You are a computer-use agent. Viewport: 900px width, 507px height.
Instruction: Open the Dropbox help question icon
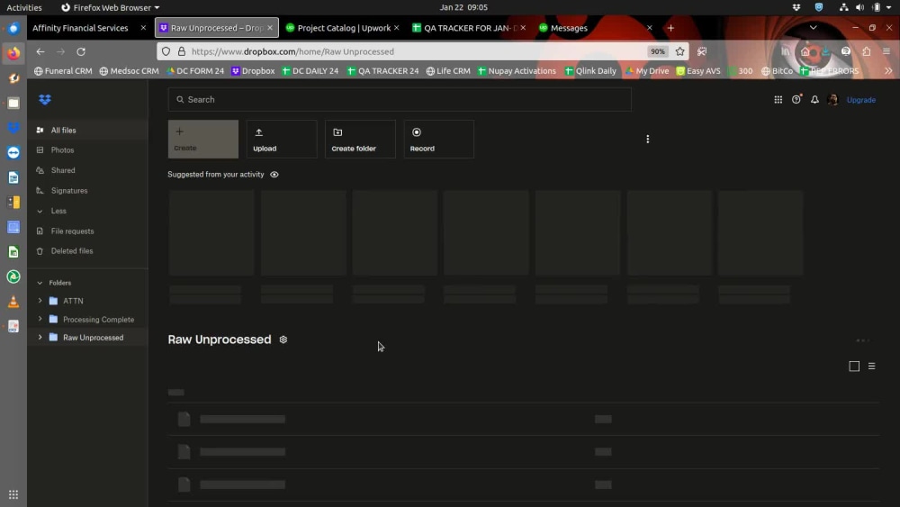point(796,100)
